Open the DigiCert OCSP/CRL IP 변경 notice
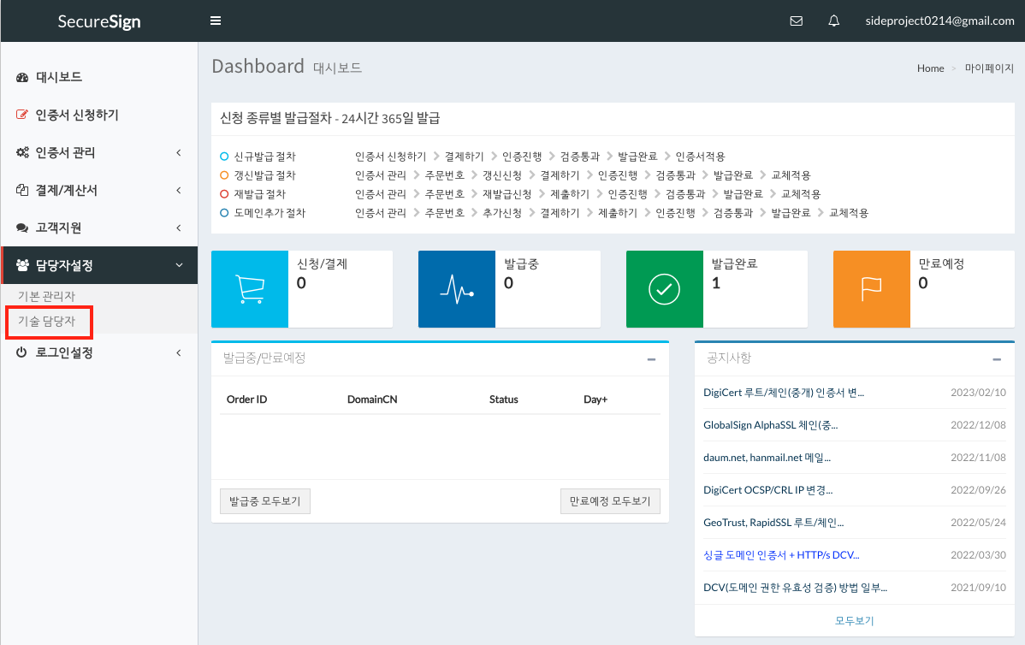Image resolution: width=1025 pixels, height=645 pixels. point(767,490)
